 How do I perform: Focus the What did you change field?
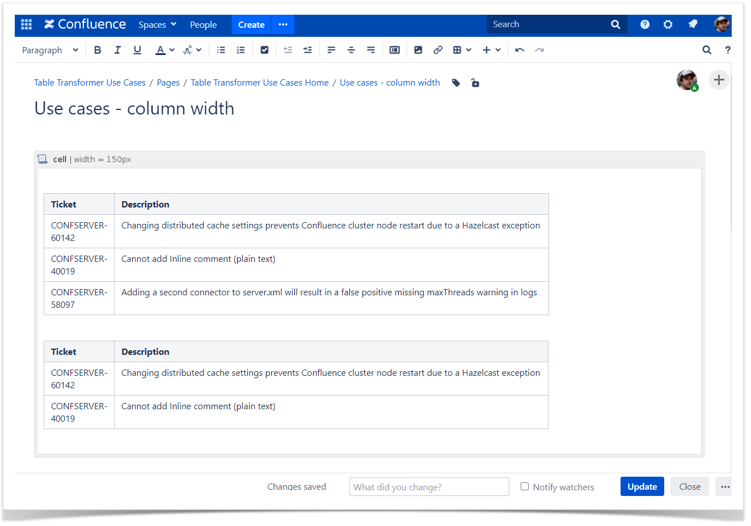click(x=429, y=487)
